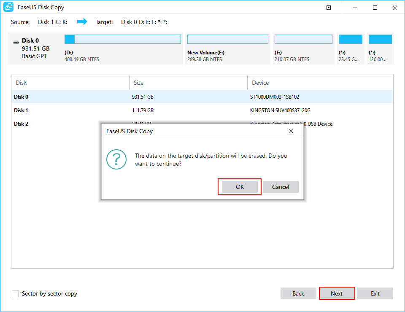Close the confirmation dialog with X
This screenshot has height=312, width=405.
(291, 131)
